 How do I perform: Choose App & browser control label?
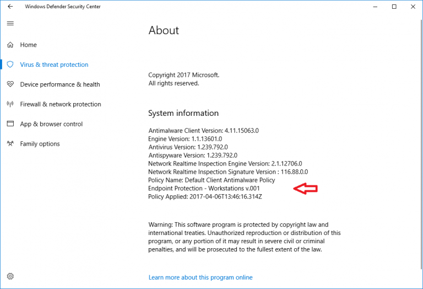coord(51,124)
